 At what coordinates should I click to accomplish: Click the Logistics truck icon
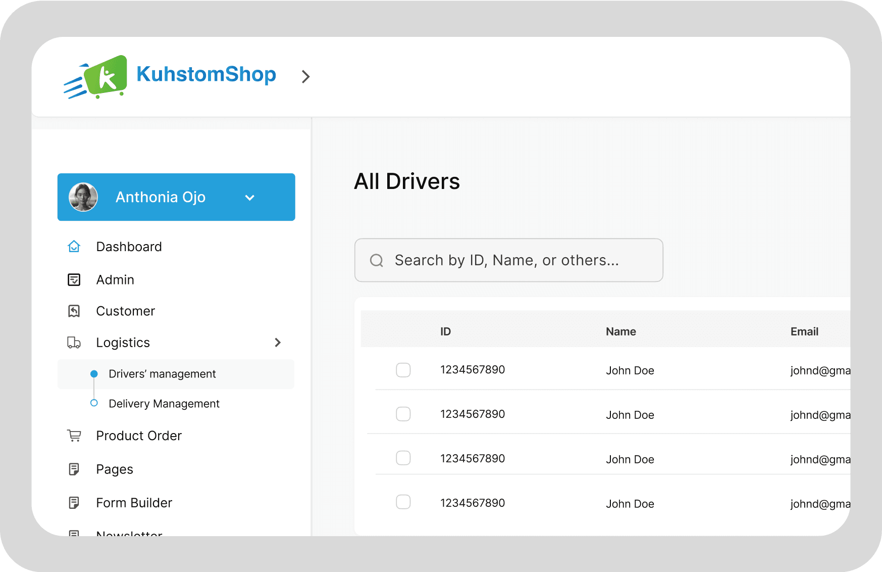pyautogui.click(x=74, y=343)
